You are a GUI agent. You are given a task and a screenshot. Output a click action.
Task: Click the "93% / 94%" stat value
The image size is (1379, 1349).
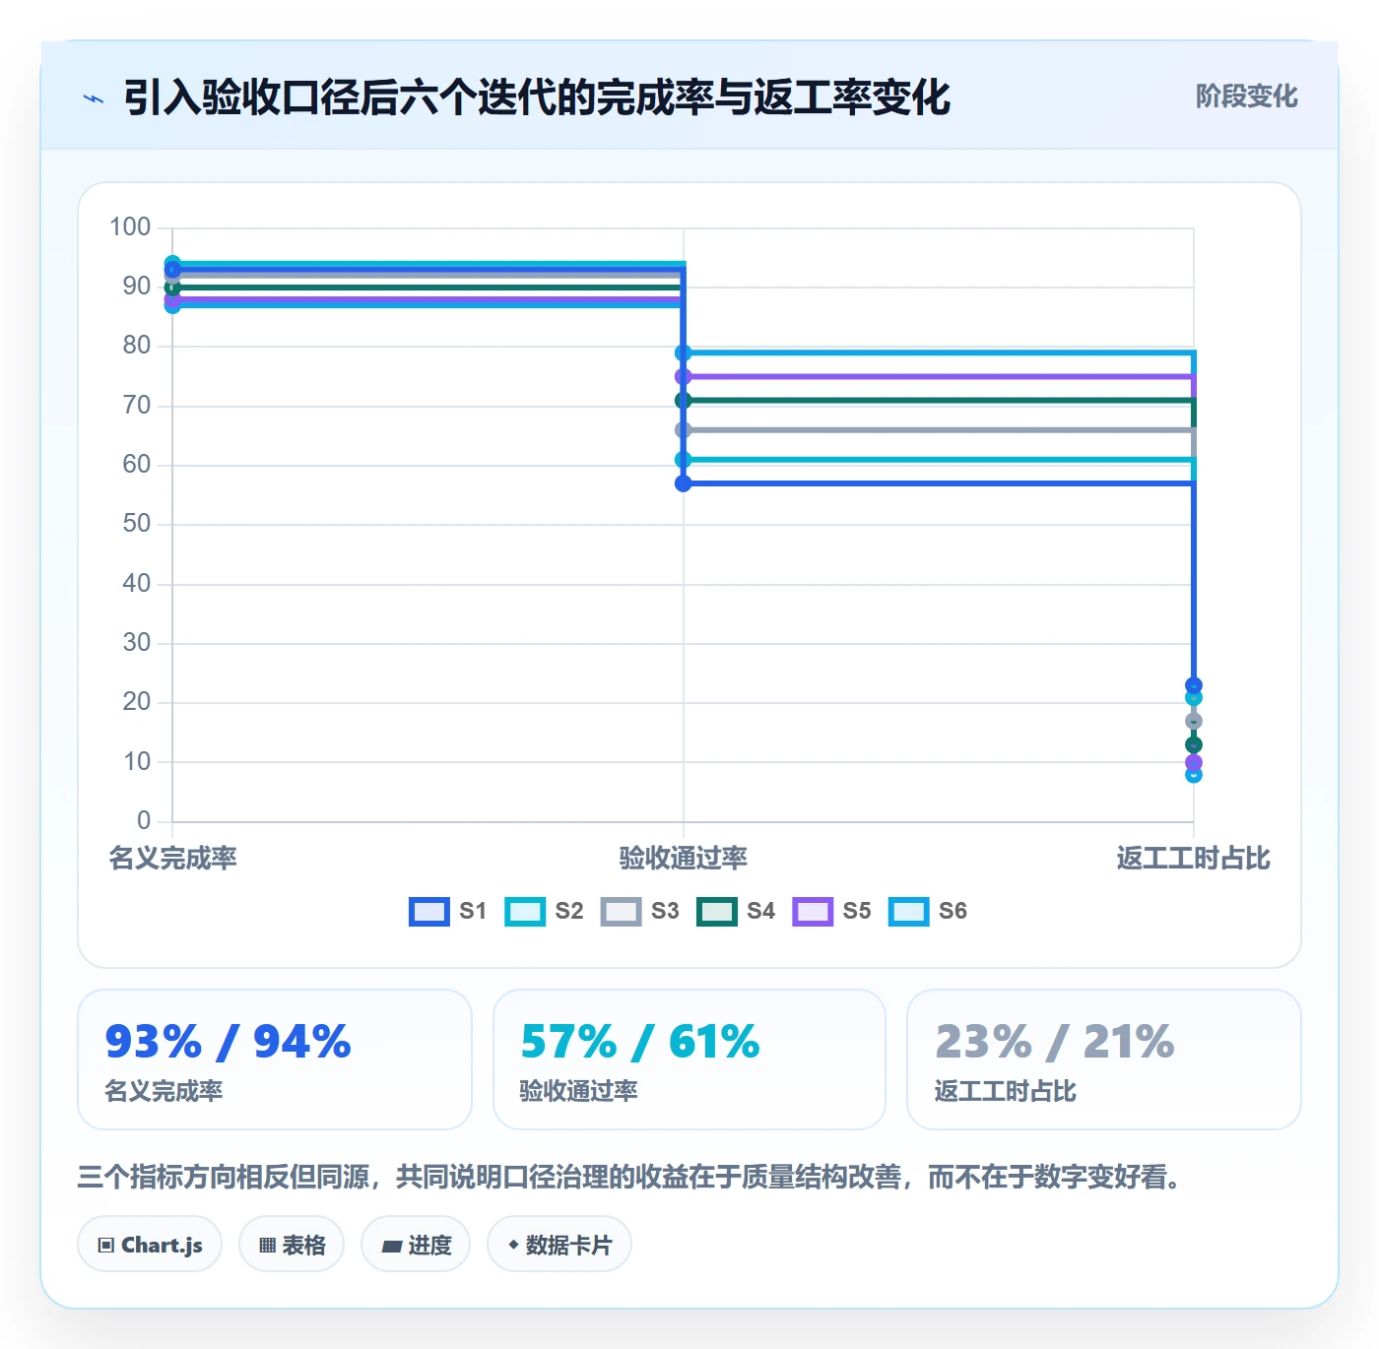tap(229, 1042)
